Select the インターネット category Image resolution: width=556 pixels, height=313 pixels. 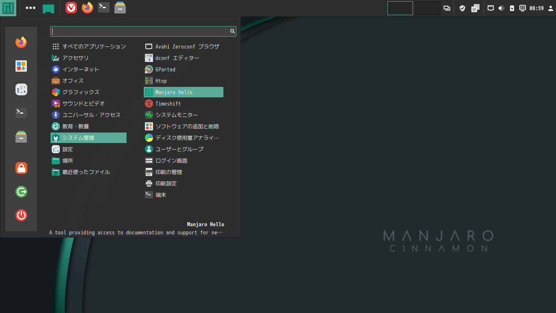coord(88,69)
